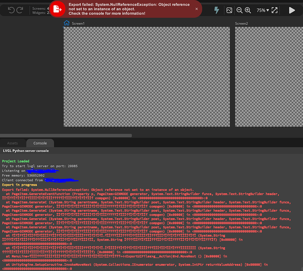Select the Screen2 canvas
Image resolution: width=303 pixels, height=271 pixels.
tap(270, 78)
